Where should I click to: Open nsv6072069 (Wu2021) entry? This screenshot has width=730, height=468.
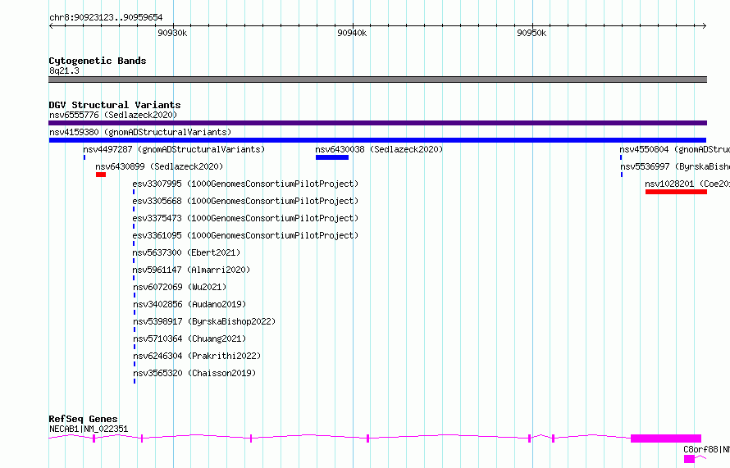click(x=180, y=287)
